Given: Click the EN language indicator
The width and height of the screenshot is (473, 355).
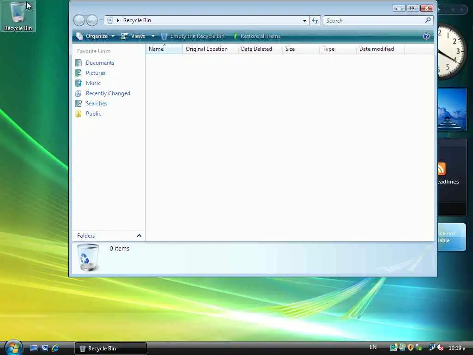Looking at the screenshot, I should [373, 347].
